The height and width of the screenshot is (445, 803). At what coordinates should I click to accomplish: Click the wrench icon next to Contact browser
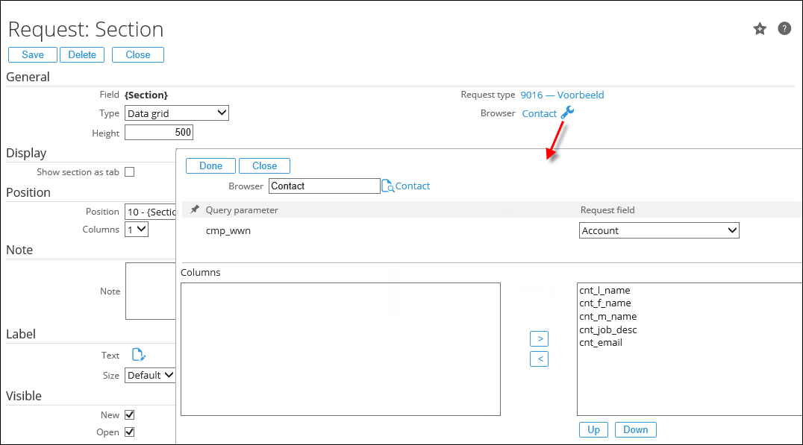click(568, 113)
